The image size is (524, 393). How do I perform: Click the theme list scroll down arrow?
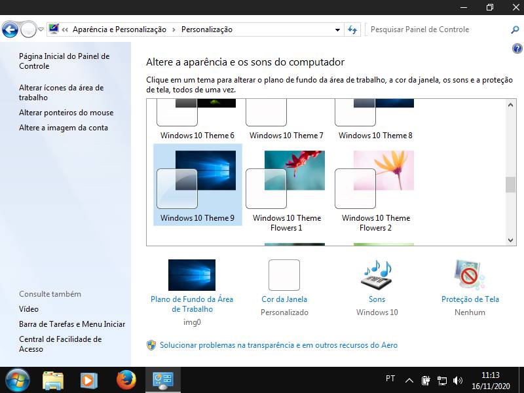point(510,240)
